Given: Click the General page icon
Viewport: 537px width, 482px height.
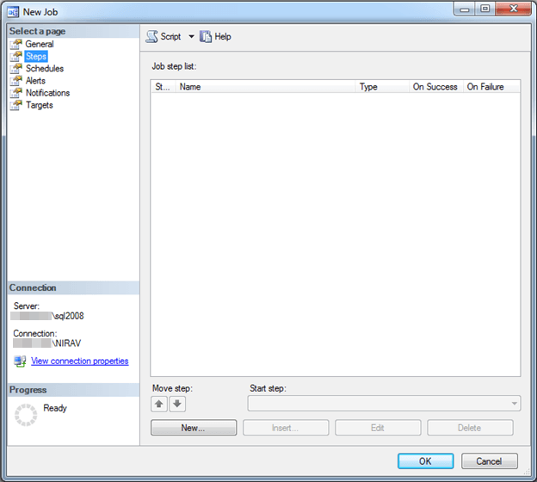Looking at the screenshot, I should pyautogui.click(x=15, y=44).
